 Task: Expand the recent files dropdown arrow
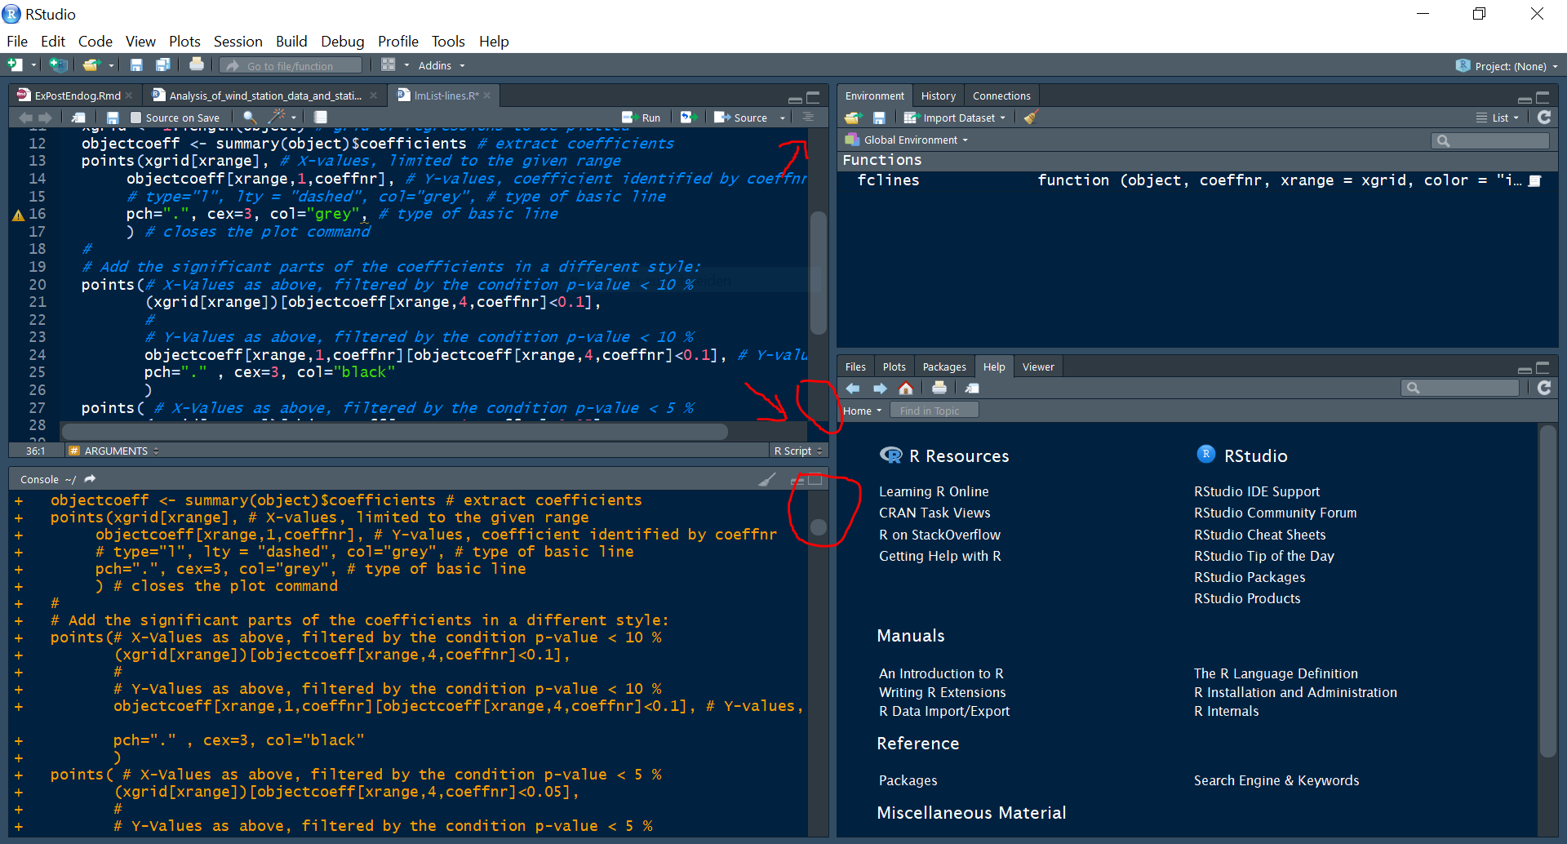click(x=111, y=65)
